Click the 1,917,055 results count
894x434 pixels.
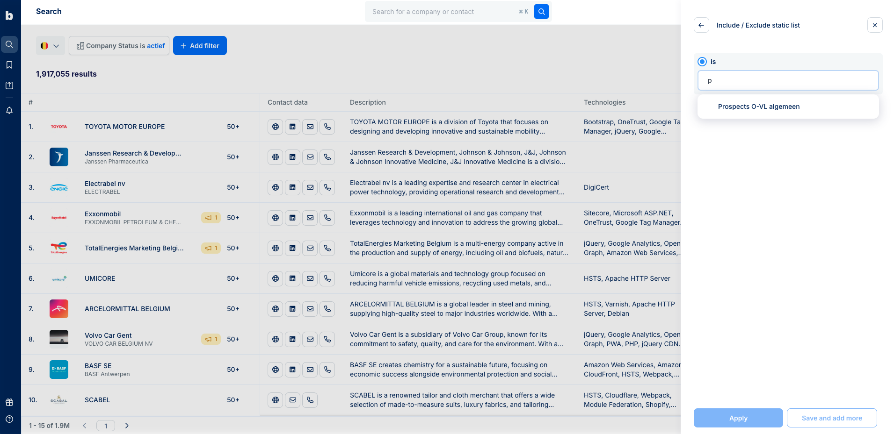[66, 74]
